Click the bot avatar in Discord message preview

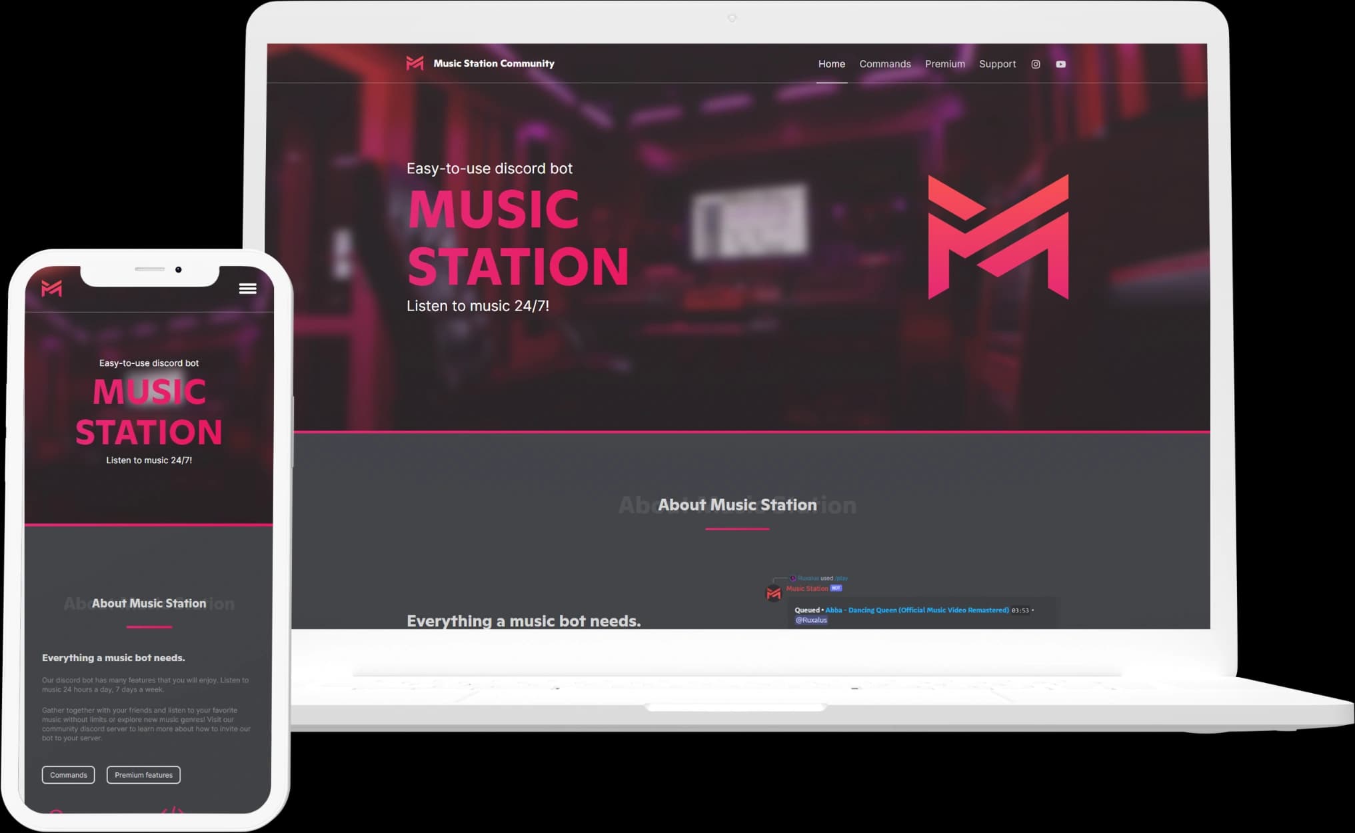pos(773,593)
